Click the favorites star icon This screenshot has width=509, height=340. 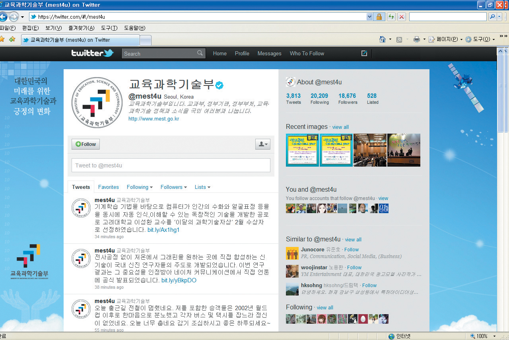point(2,39)
